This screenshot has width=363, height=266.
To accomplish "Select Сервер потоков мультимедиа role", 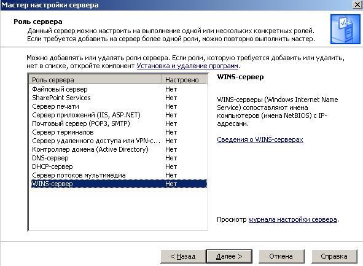I will [x=119, y=175].
